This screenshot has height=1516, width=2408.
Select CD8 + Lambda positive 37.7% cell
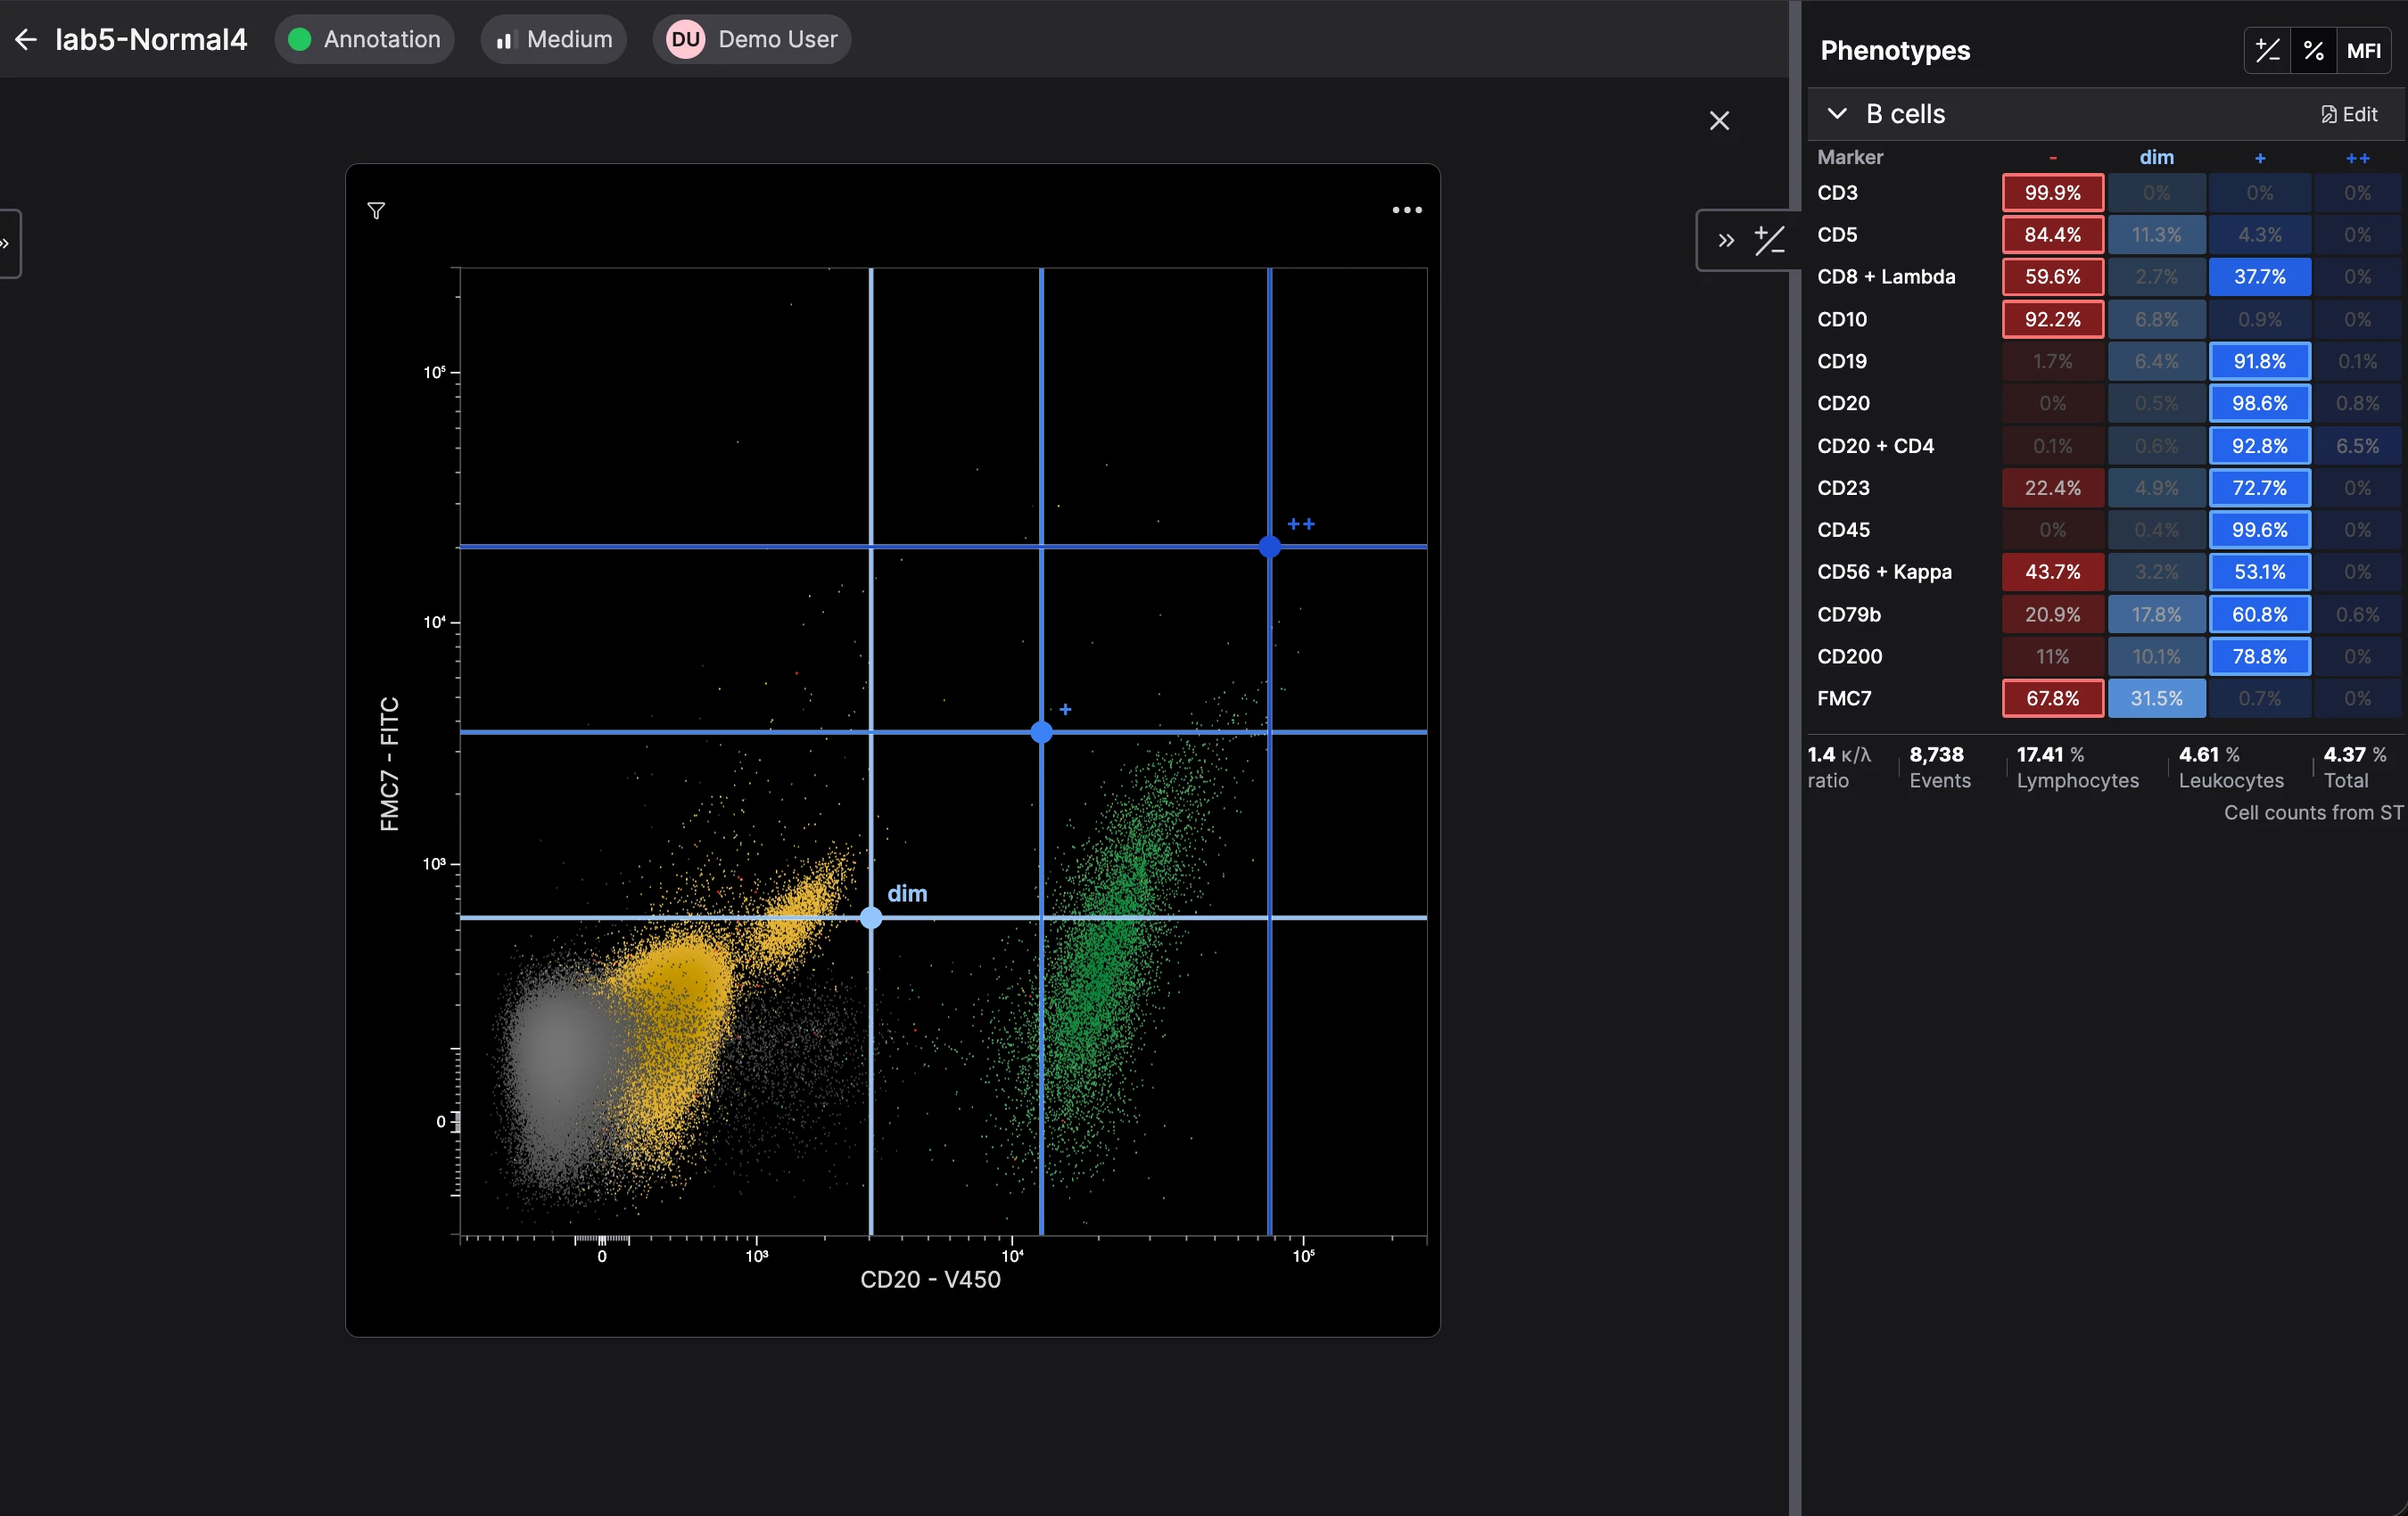click(x=2259, y=276)
